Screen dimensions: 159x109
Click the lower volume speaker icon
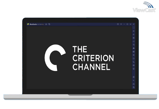pos(134,34)
